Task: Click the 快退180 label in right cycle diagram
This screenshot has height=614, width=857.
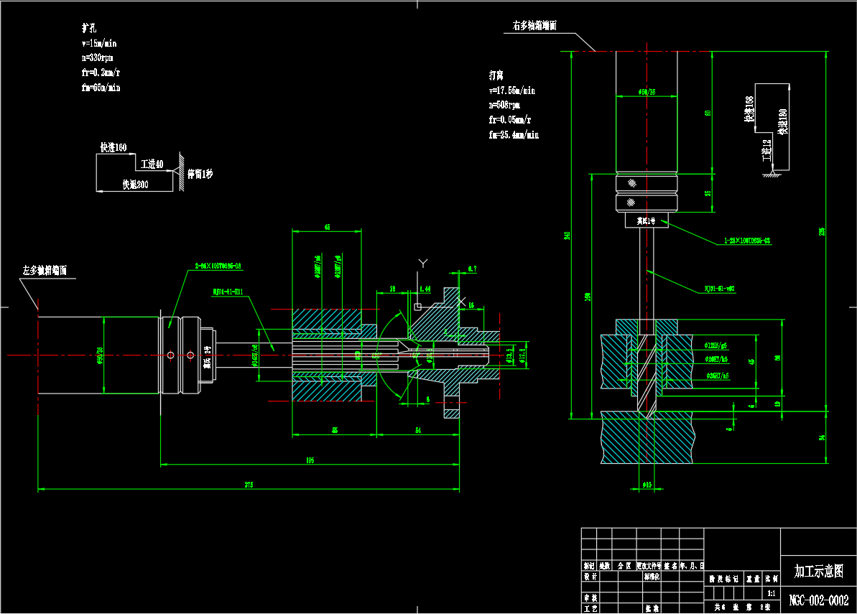Action: pos(782,122)
